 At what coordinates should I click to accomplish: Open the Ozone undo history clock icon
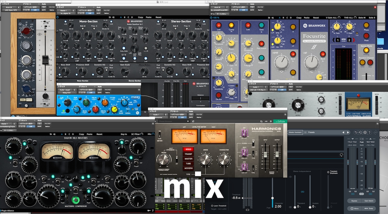[x=360, y=132]
